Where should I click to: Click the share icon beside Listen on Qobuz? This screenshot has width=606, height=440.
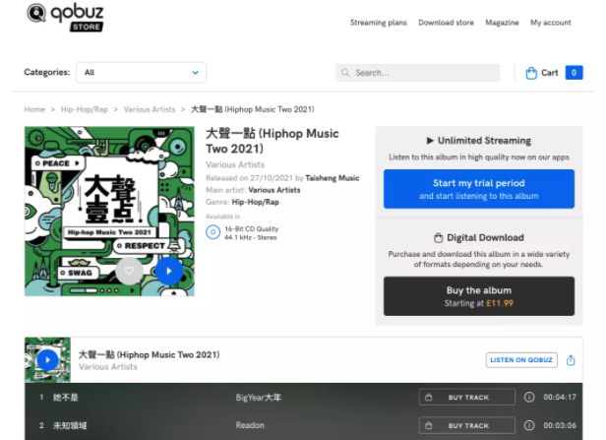(572, 360)
